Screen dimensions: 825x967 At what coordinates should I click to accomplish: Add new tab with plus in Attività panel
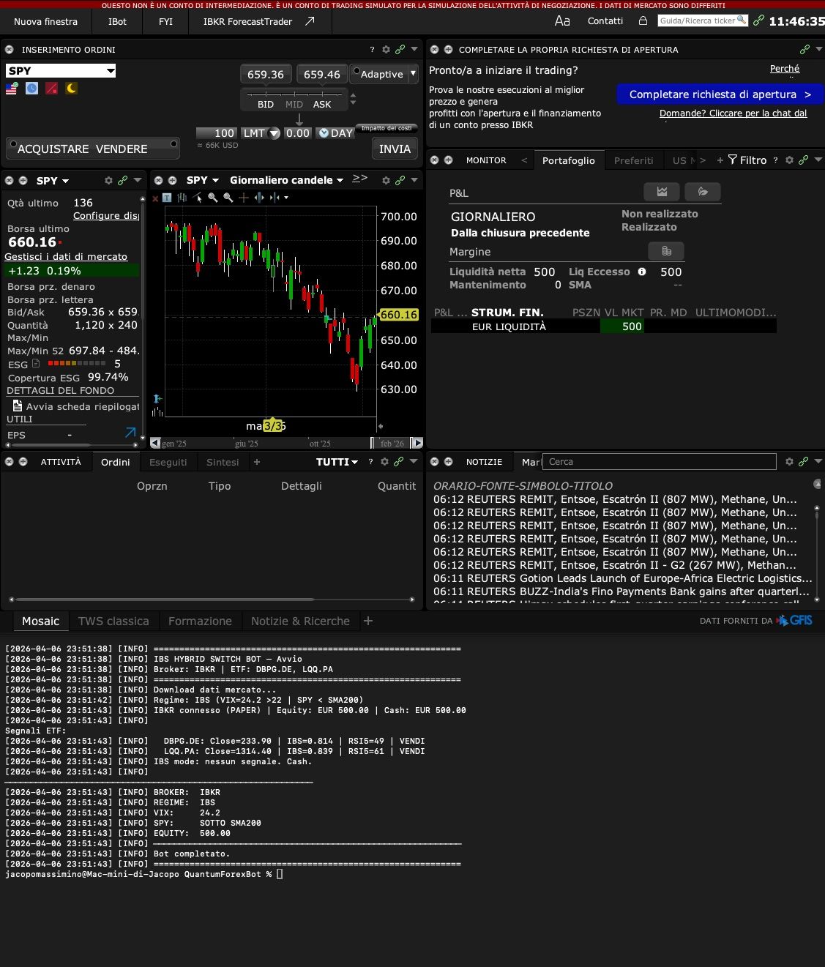pos(257,462)
